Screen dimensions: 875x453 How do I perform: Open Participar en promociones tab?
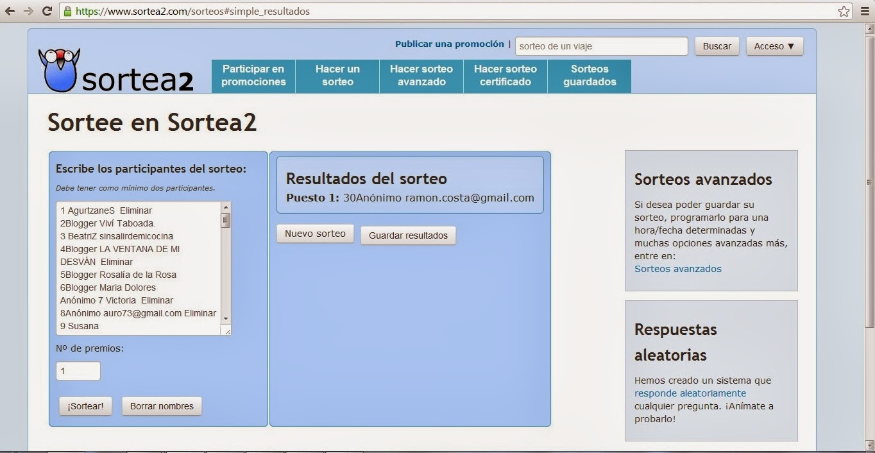click(x=253, y=76)
